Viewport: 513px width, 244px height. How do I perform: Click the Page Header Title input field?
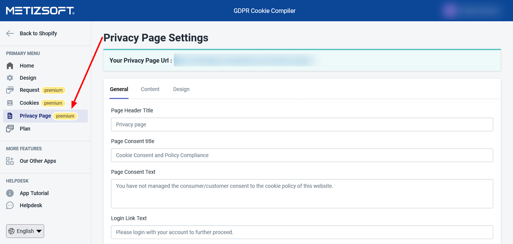click(302, 124)
